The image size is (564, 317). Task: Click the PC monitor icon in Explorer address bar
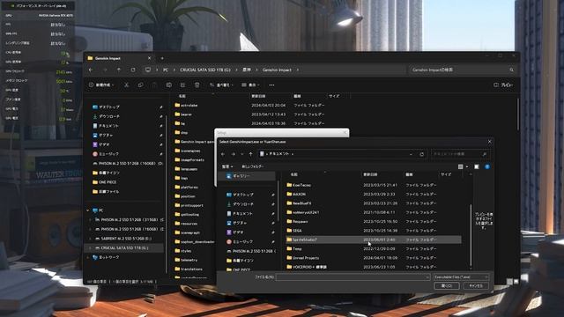pos(148,70)
